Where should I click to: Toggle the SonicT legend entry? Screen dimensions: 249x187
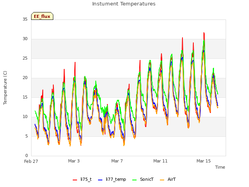(x=143, y=179)
